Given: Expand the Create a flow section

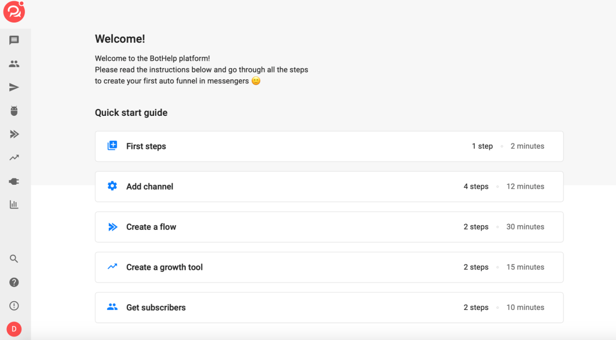Looking at the screenshot, I should click(329, 227).
